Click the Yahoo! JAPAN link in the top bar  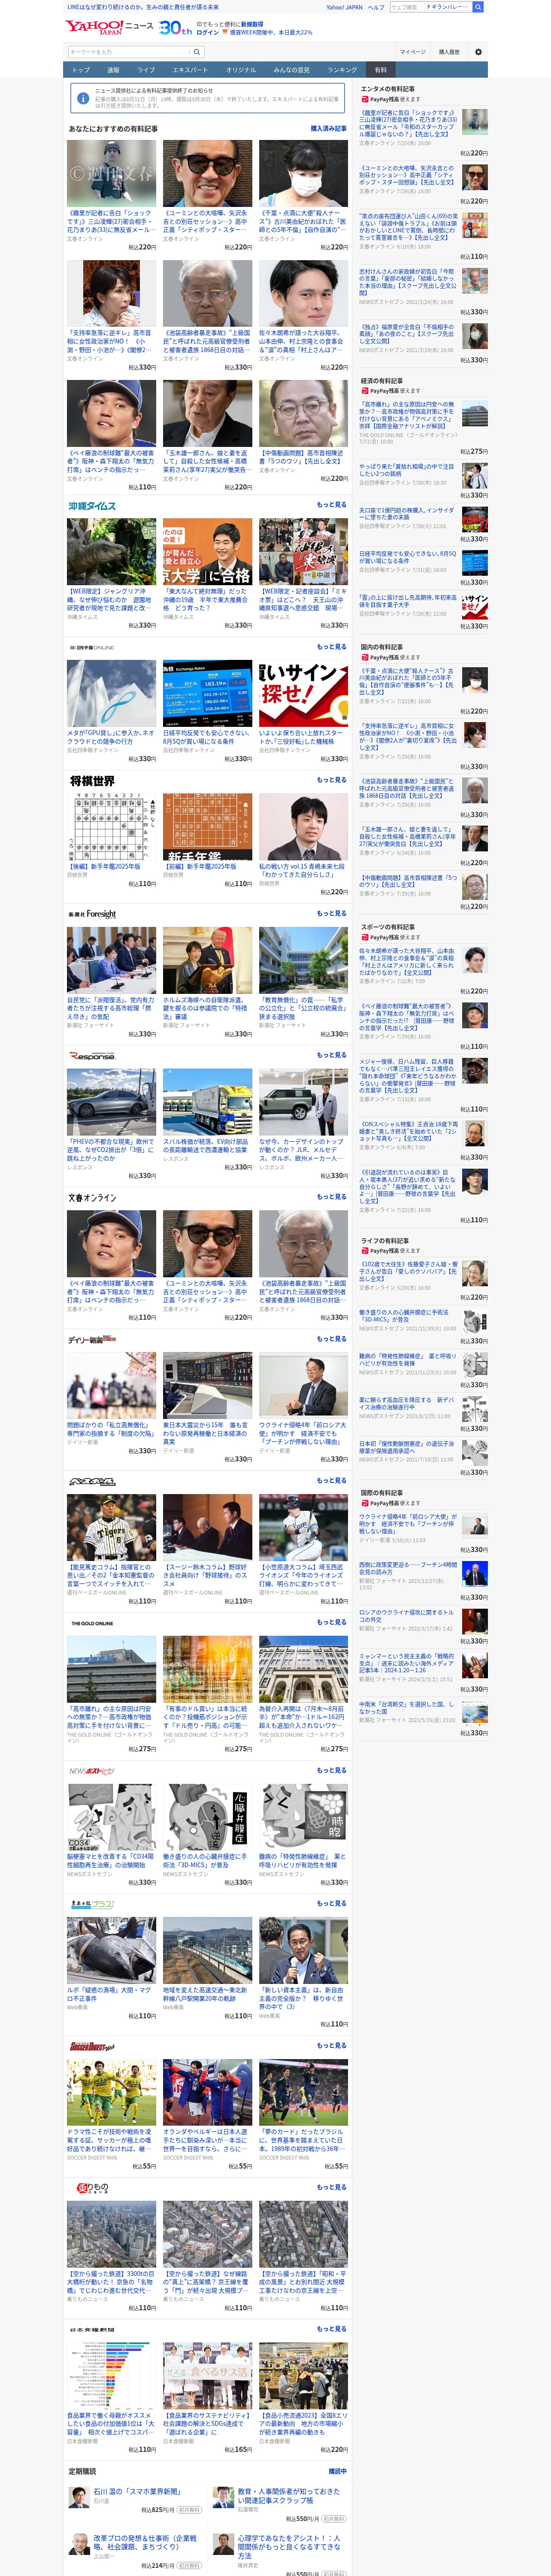pyautogui.click(x=344, y=7)
